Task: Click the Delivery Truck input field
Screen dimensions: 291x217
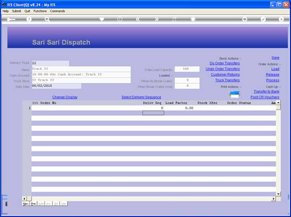Action: point(50,63)
